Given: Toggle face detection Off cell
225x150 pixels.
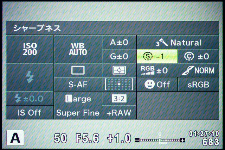Looking at the screenshot, I should (157, 84).
